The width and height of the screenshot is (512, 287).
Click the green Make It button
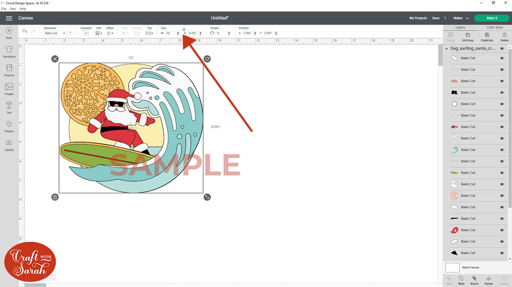tap(492, 18)
